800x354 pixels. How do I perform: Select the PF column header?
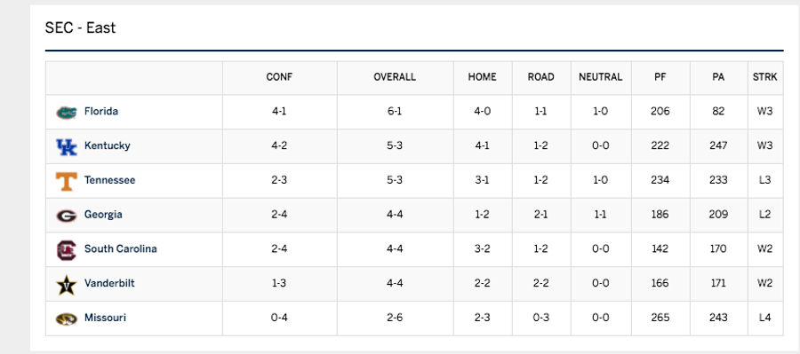coord(660,77)
